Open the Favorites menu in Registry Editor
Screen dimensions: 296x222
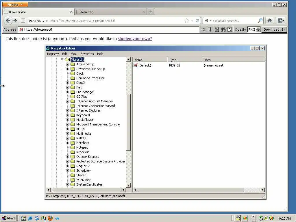tap(87, 54)
